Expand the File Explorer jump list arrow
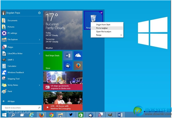This screenshot has height=118, width=172. (x=39, y=40)
